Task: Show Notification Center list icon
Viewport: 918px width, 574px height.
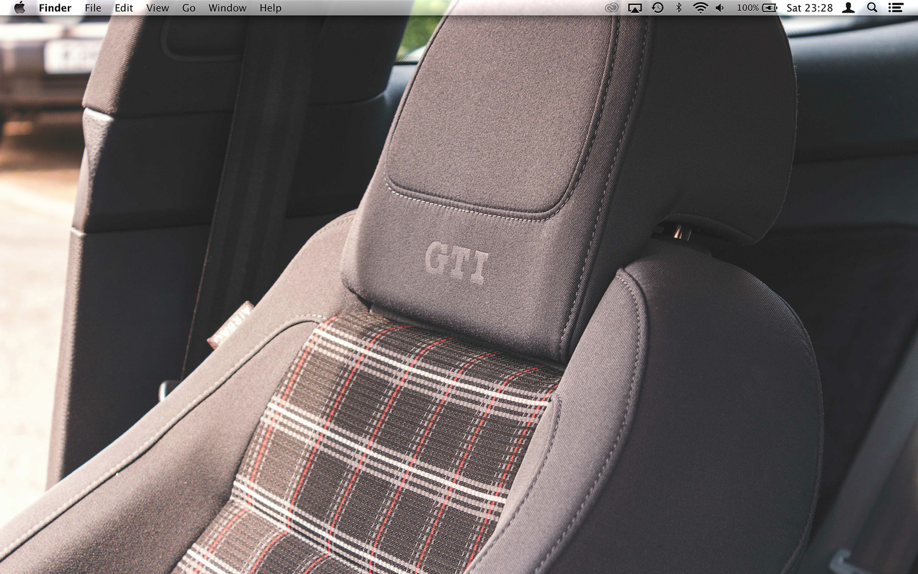Action: (x=896, y=7)
